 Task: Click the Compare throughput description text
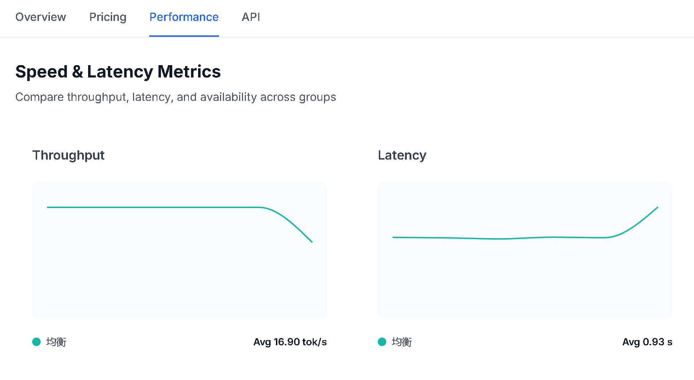pos(175,97)
